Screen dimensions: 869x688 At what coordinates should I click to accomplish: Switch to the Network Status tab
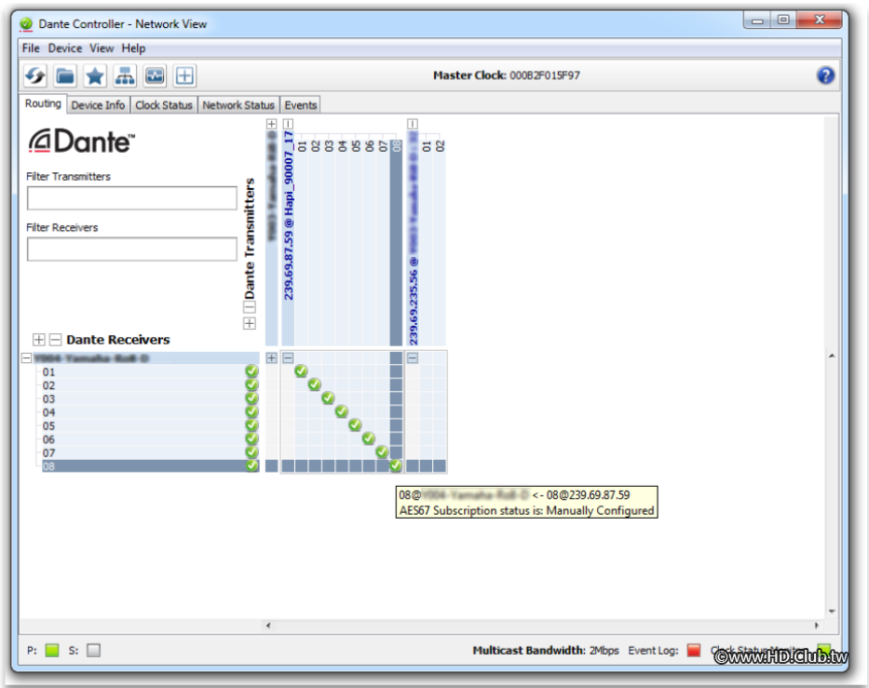click(238, 105)
